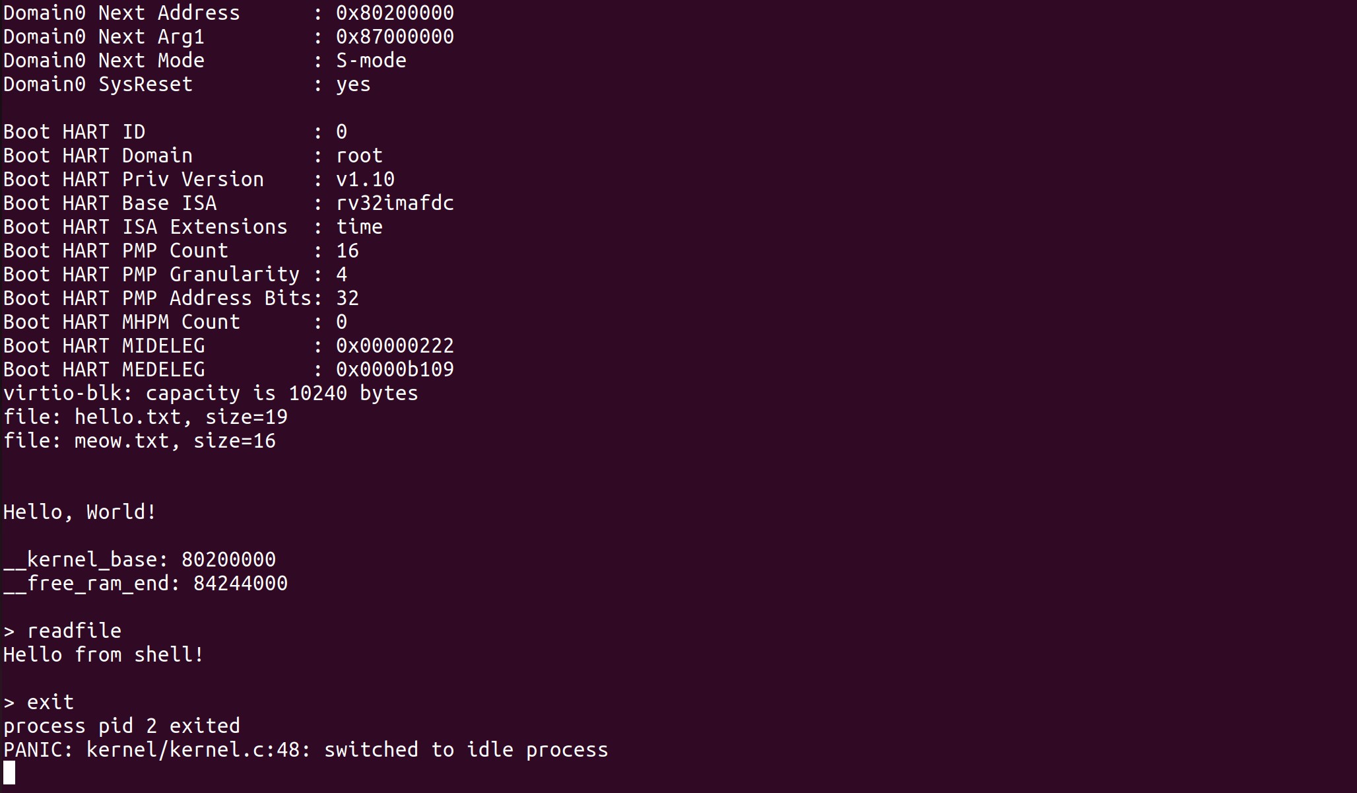Click the Boot HART Priv Version v1.10
This screenshot has height=793, width=1357.
pyautogui.click(x=365, y=179)
